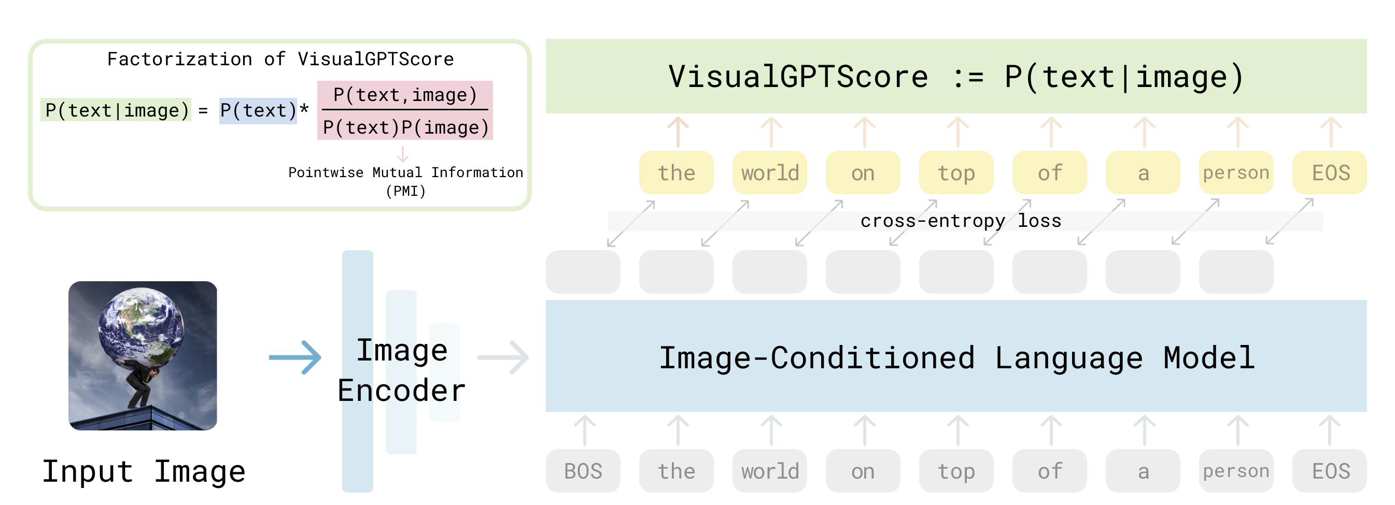Click the Image-Conditioned Language Model box
Viewport: 1395px width, 505px height.
[x=956, y=357]
